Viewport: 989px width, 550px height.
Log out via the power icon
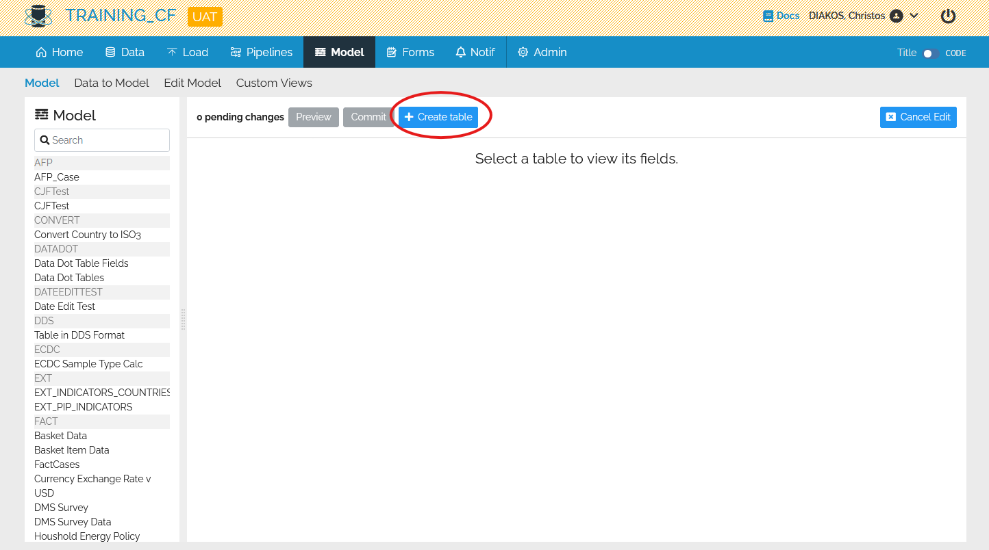click(948, 15)
